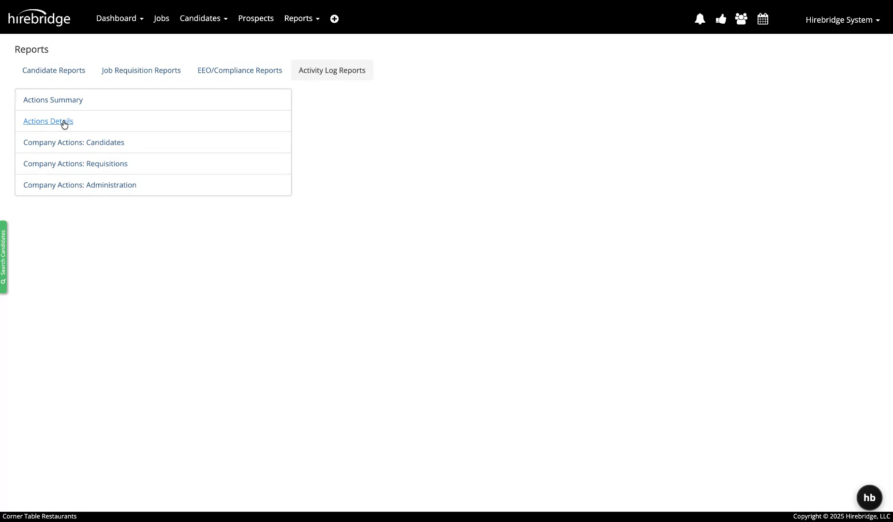Open the hb chat bubble at bottom right
Viewport: 893px width, 522px height.
(x=869, y=497)
